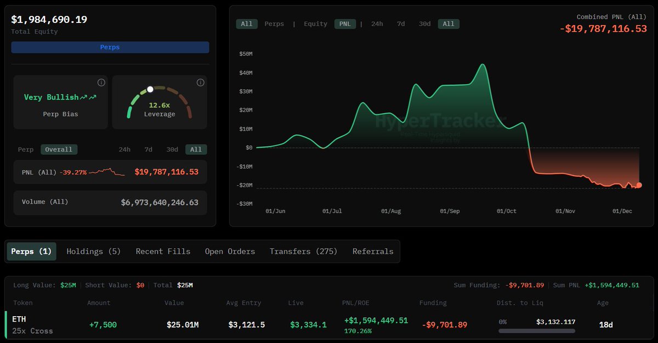Image resolution: width=658 pixels, height=343 pixels.
Task: Open the Recent Fills section
Action: pyautogui.click(x=163, y=251)
